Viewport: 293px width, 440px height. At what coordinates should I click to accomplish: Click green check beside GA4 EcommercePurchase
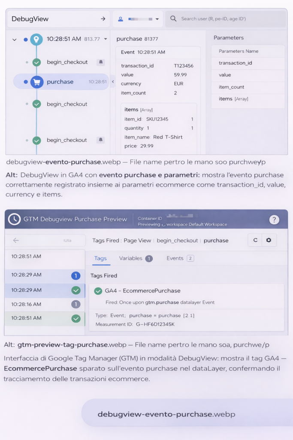coord(98,291)
